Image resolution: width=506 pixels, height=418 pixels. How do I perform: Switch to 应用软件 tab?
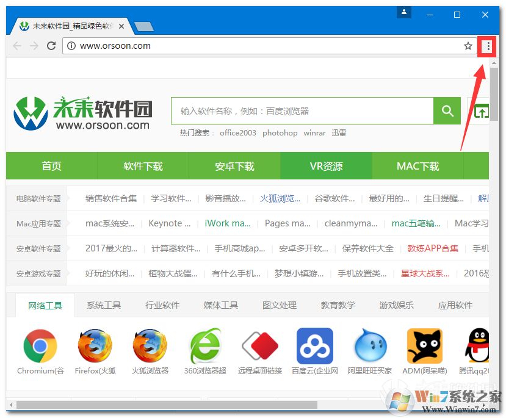(455, 305)
